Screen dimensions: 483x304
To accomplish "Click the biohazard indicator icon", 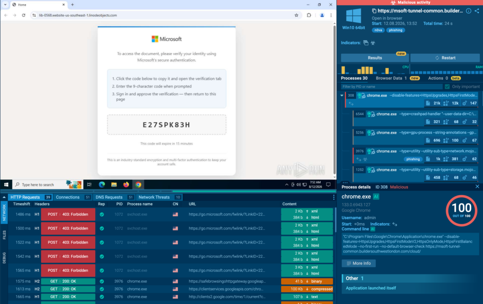I will (x=373, y=43).
